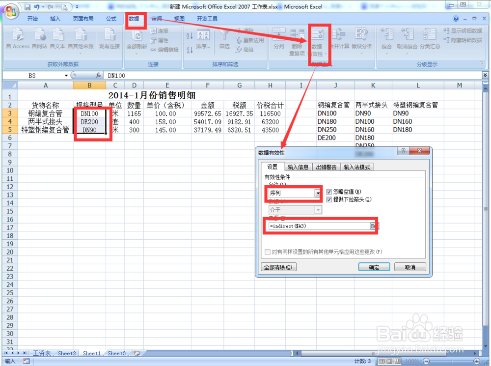
Task: Click the Office button logo
Action: 11,12
